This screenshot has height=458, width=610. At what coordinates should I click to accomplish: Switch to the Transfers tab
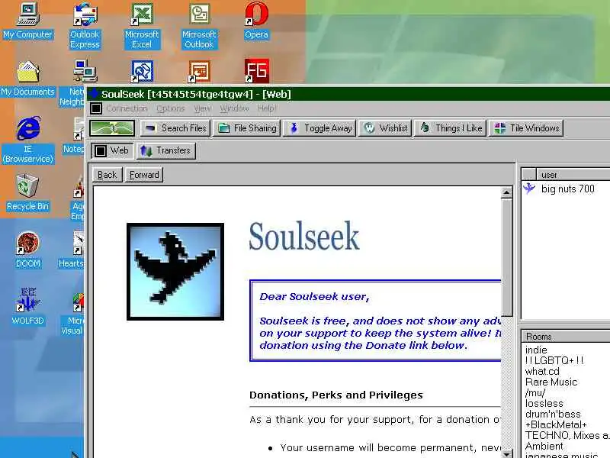point(165,150)
